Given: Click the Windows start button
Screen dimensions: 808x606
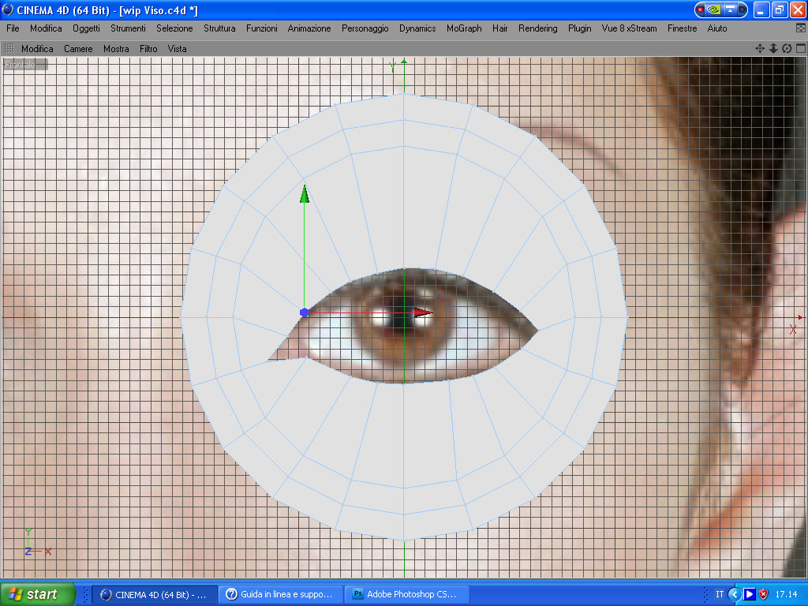Looking at the screenshot, I should coord(38,594).
